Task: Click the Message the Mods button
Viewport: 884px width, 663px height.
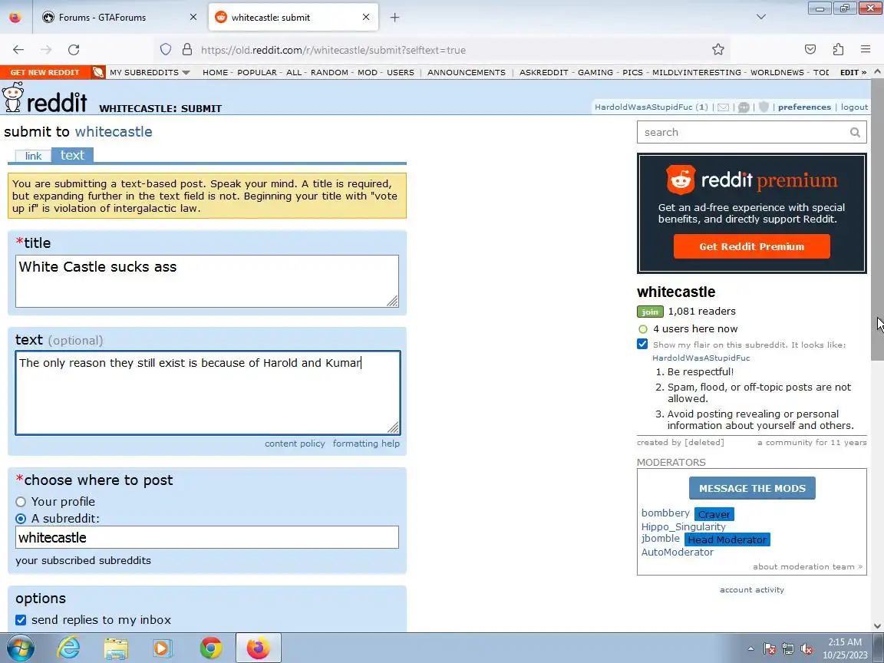Action: (752, 488)
